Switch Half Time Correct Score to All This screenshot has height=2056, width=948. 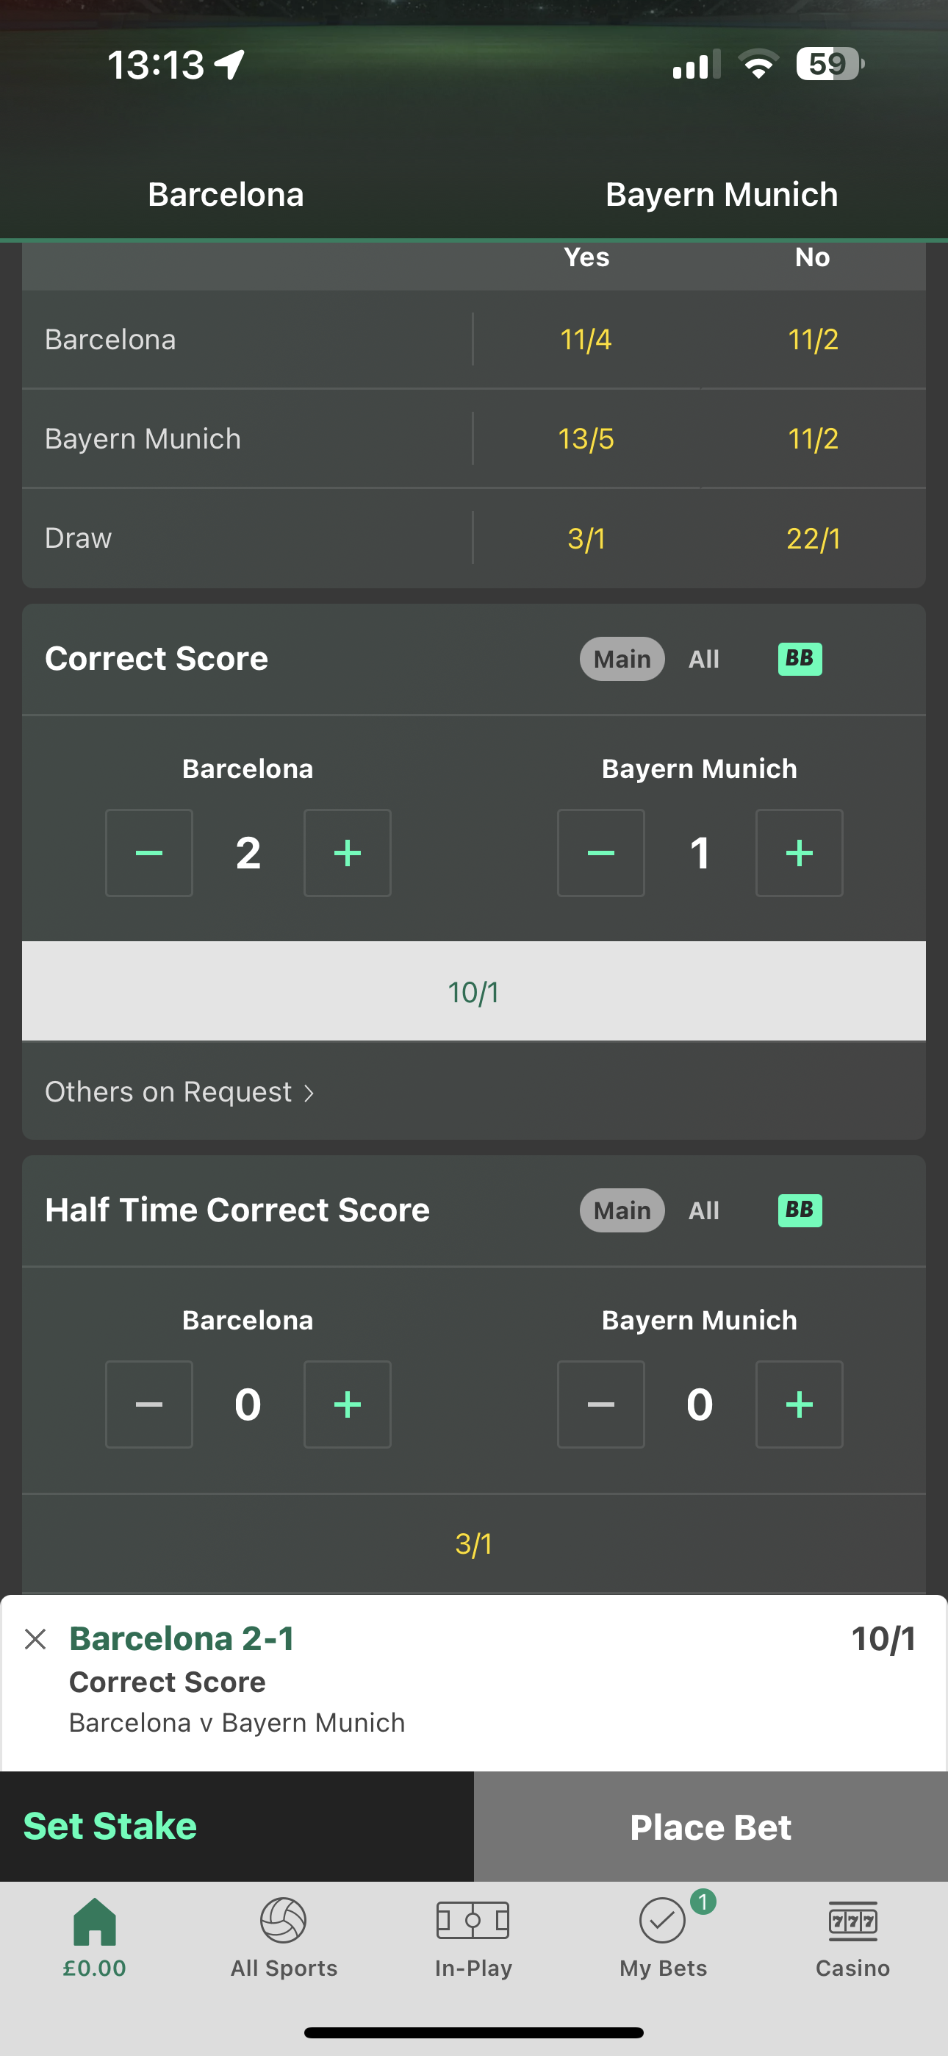click(703, 1210)
